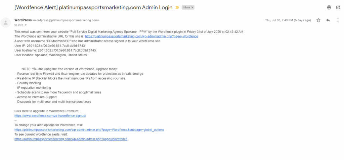Print this email using printer icon
Image resolution: width=344 pixels, height=160 pixels.
(x=329, y=7)
